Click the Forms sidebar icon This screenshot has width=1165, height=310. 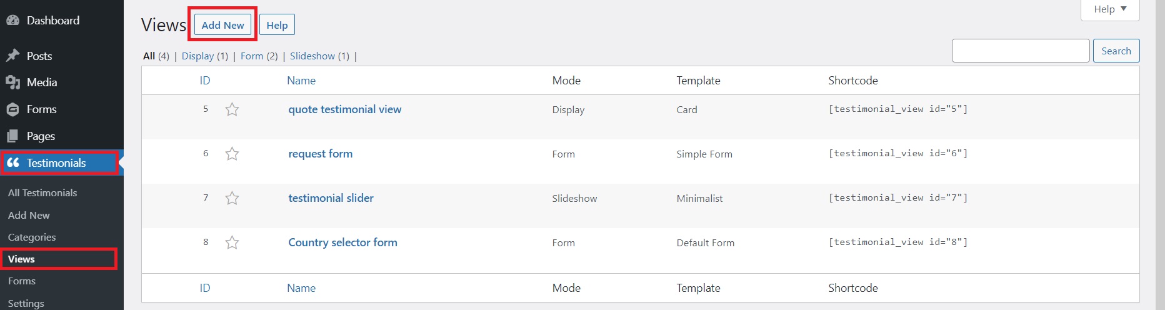(x=12, y=109)
